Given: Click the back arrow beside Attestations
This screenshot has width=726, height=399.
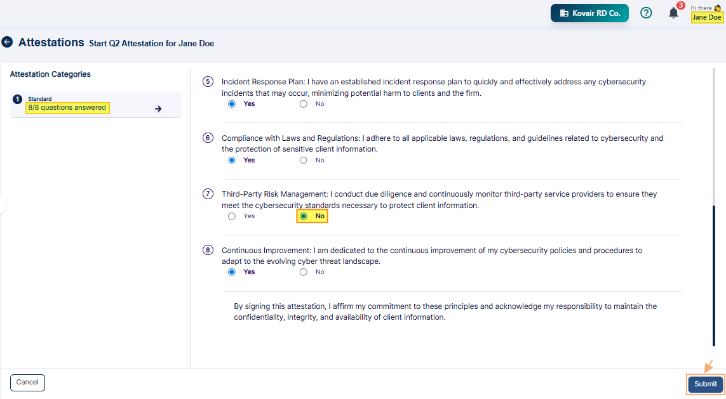Looking at the screenshot, I should (7, 42).
